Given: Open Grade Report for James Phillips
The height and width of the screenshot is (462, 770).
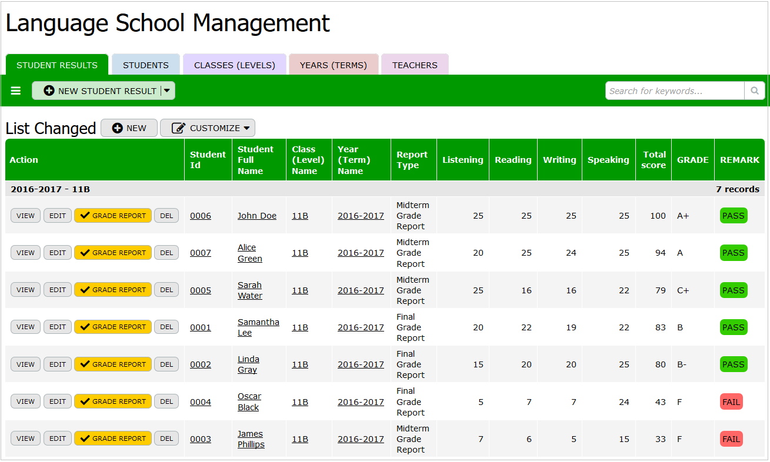Looking at the screenshot, I should click(113, 438).
